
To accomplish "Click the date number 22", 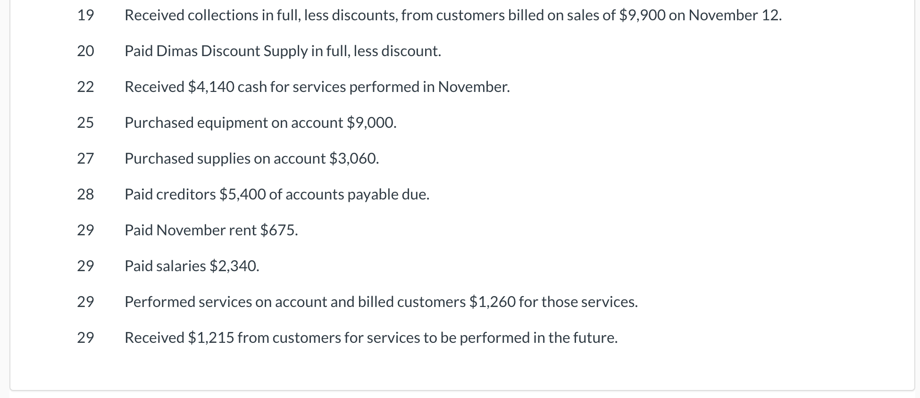I will 85,87.
